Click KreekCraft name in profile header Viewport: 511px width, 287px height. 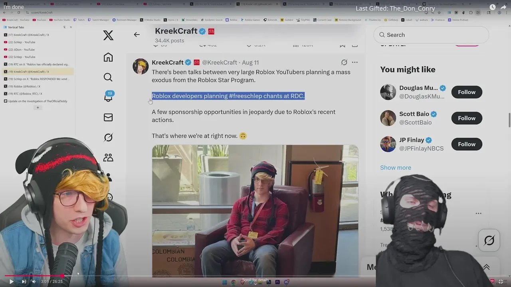click(176, 31)
